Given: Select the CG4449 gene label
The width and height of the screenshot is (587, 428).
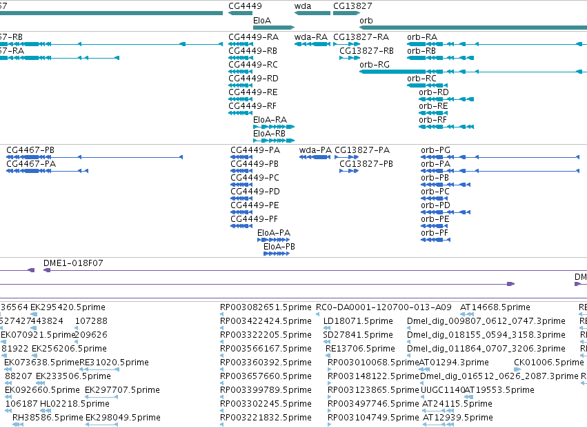Looking at the screenshot, I should coord(245,6).
